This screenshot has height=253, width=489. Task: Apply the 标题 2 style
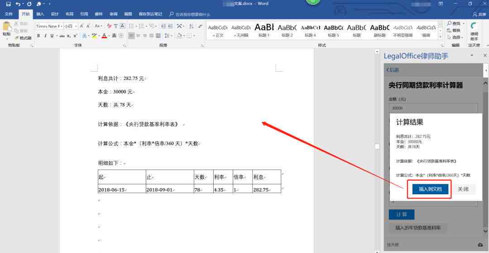(287, 31)
